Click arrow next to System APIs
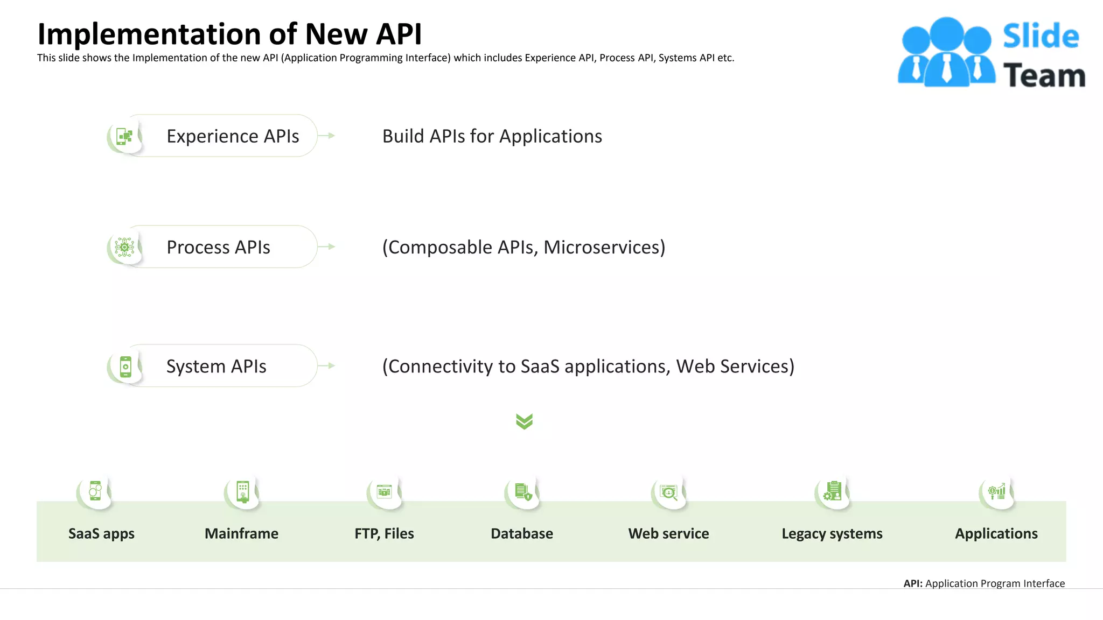This screenshot has height=620, width=1103. click(326, 365)
